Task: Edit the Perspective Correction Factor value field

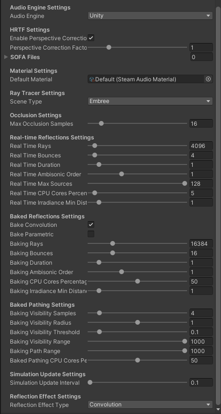Action: coord(201,48)
